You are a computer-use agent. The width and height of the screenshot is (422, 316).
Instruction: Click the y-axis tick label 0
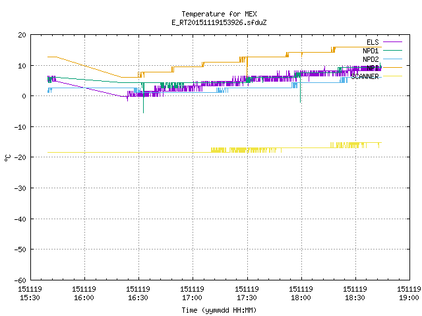pos(24,96)
